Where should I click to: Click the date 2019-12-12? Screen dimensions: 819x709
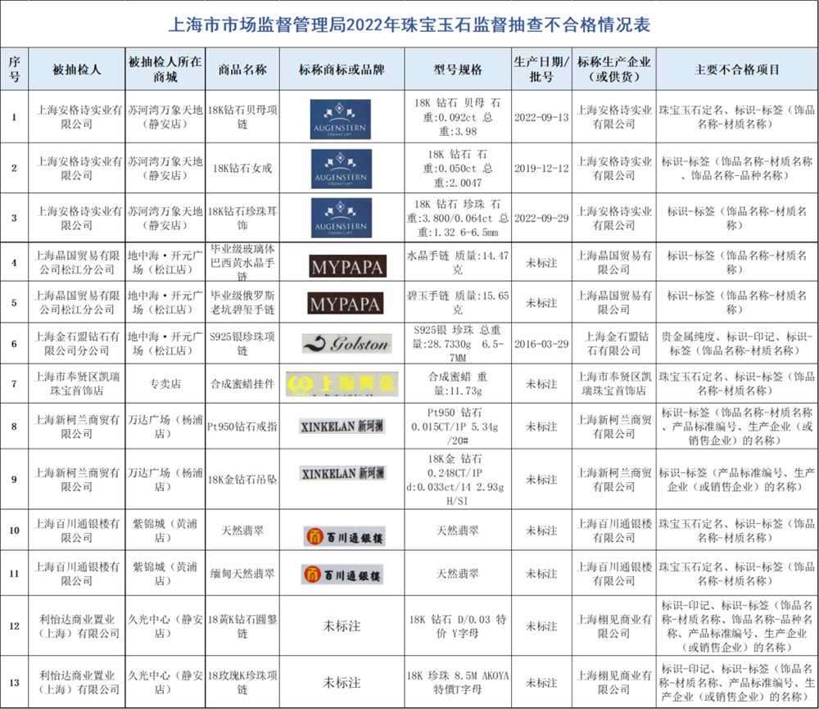click(541, 168)
